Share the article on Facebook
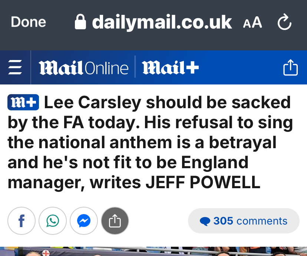 pyautogui.click(x=22, y=221)
